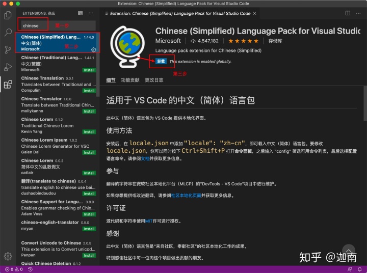Switch to the 细节 details tab
Image resolution: width=367 pixels, height=273 pixels.
point(111,80)
